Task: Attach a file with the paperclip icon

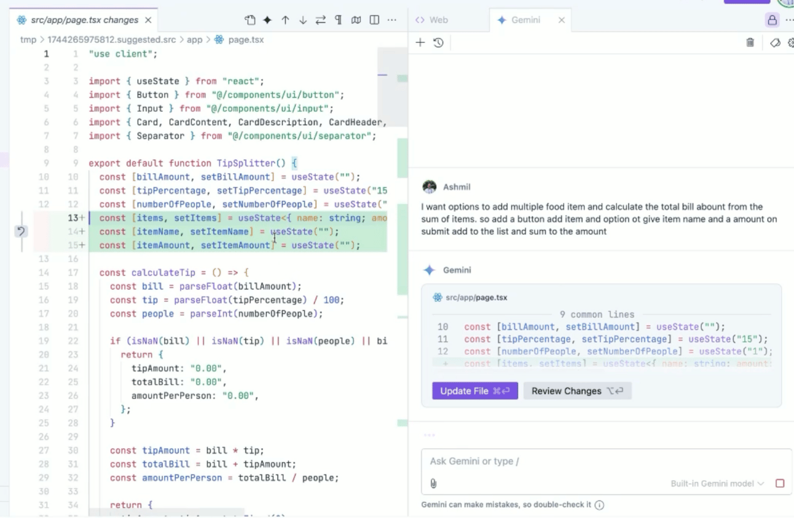Action: click(x=433, y=484)
